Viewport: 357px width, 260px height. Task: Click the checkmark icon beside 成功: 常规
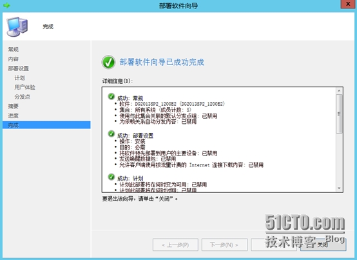[x=111, y=97]
